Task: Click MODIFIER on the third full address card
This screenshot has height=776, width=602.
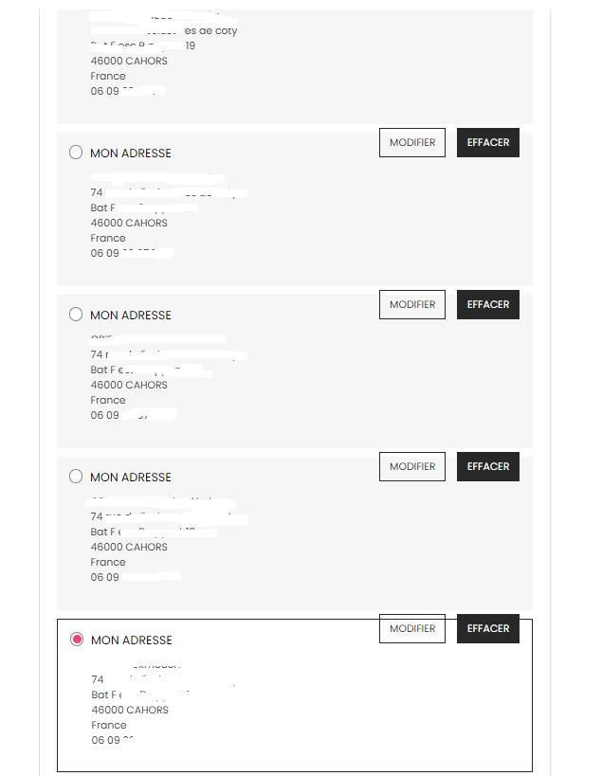Action: point(412,467)
